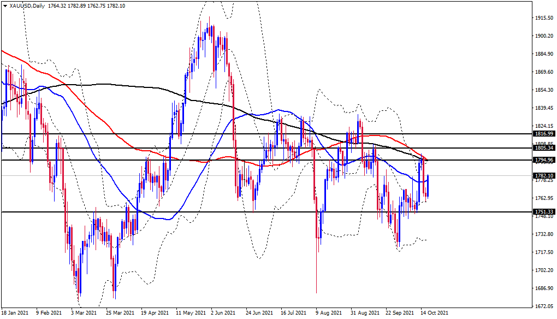Click the 1915.50 price axis value
Screen dimensions: 557x319
544,18
